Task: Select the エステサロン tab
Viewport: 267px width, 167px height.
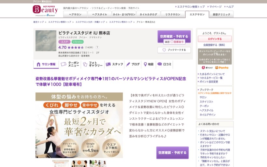Action: [197, 14]
